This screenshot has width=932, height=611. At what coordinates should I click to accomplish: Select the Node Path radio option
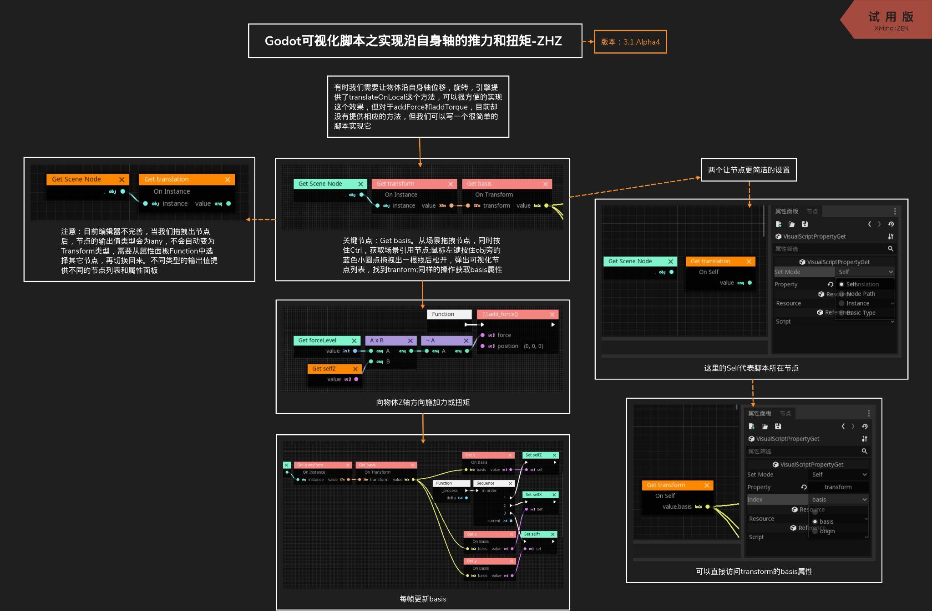(841, 294)
